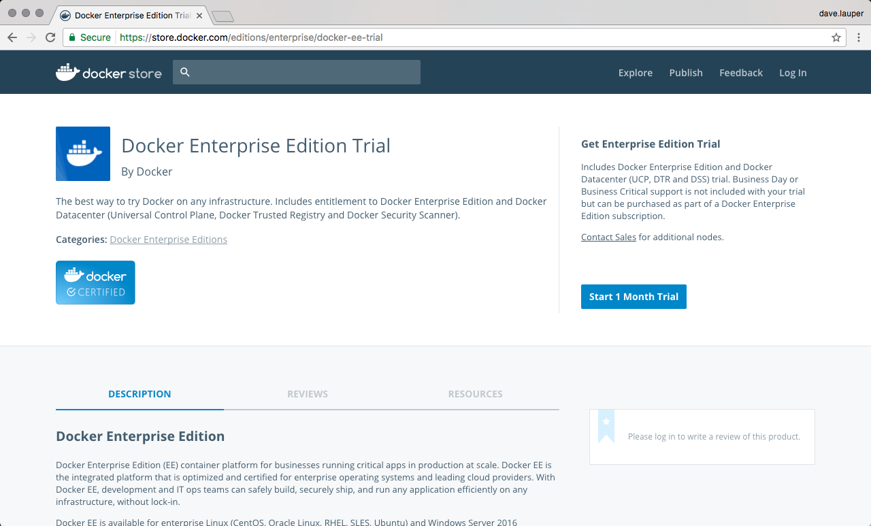Open the Chrome three-dot menu

[x=858, y=37]
